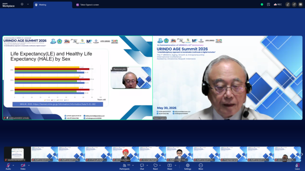This screenshot has height=171, width=305.
Task: Switch to Takeo Ogawa's screen tab
Action: 87,5
